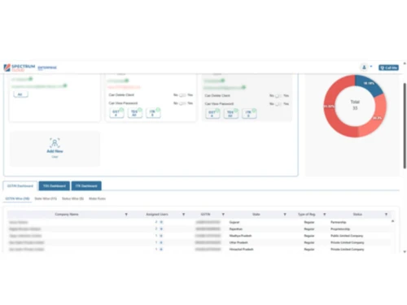Click the State column header
This screenshot has height=305, width=407.
256,215
